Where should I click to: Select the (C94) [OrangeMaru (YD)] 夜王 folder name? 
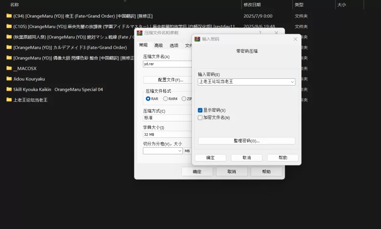(x=83, y=16)
